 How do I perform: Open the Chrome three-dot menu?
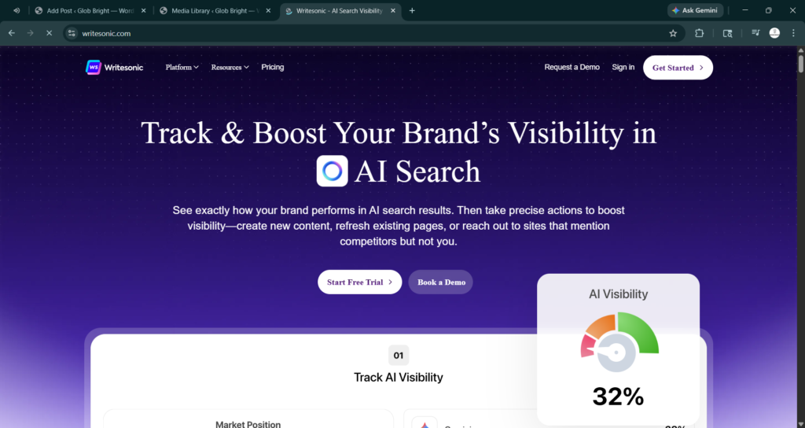pyautogui.click(x=793, y=33)
